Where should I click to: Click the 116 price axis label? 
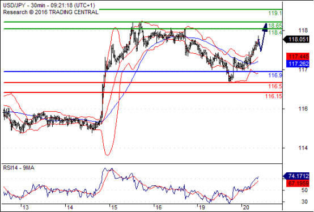pyautogui.click(x=303, y=109)
